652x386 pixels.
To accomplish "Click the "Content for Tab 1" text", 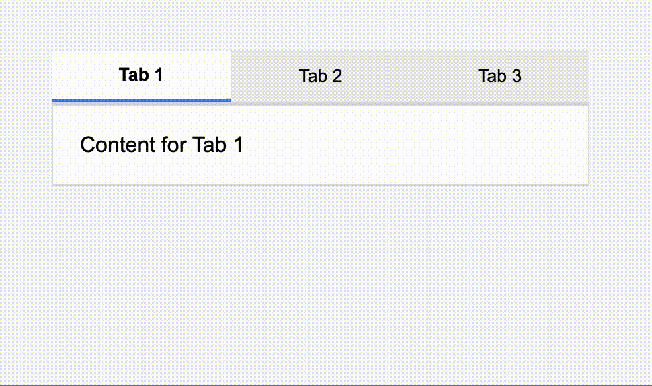I will point(161,145).
